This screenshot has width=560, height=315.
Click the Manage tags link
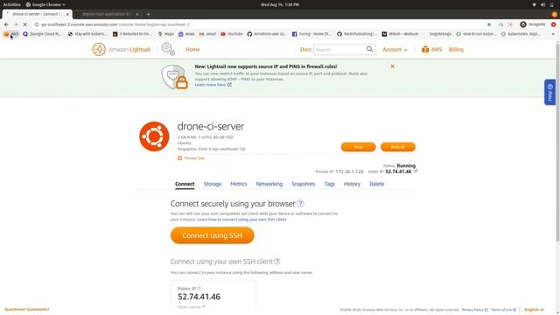tap(194, 157)
